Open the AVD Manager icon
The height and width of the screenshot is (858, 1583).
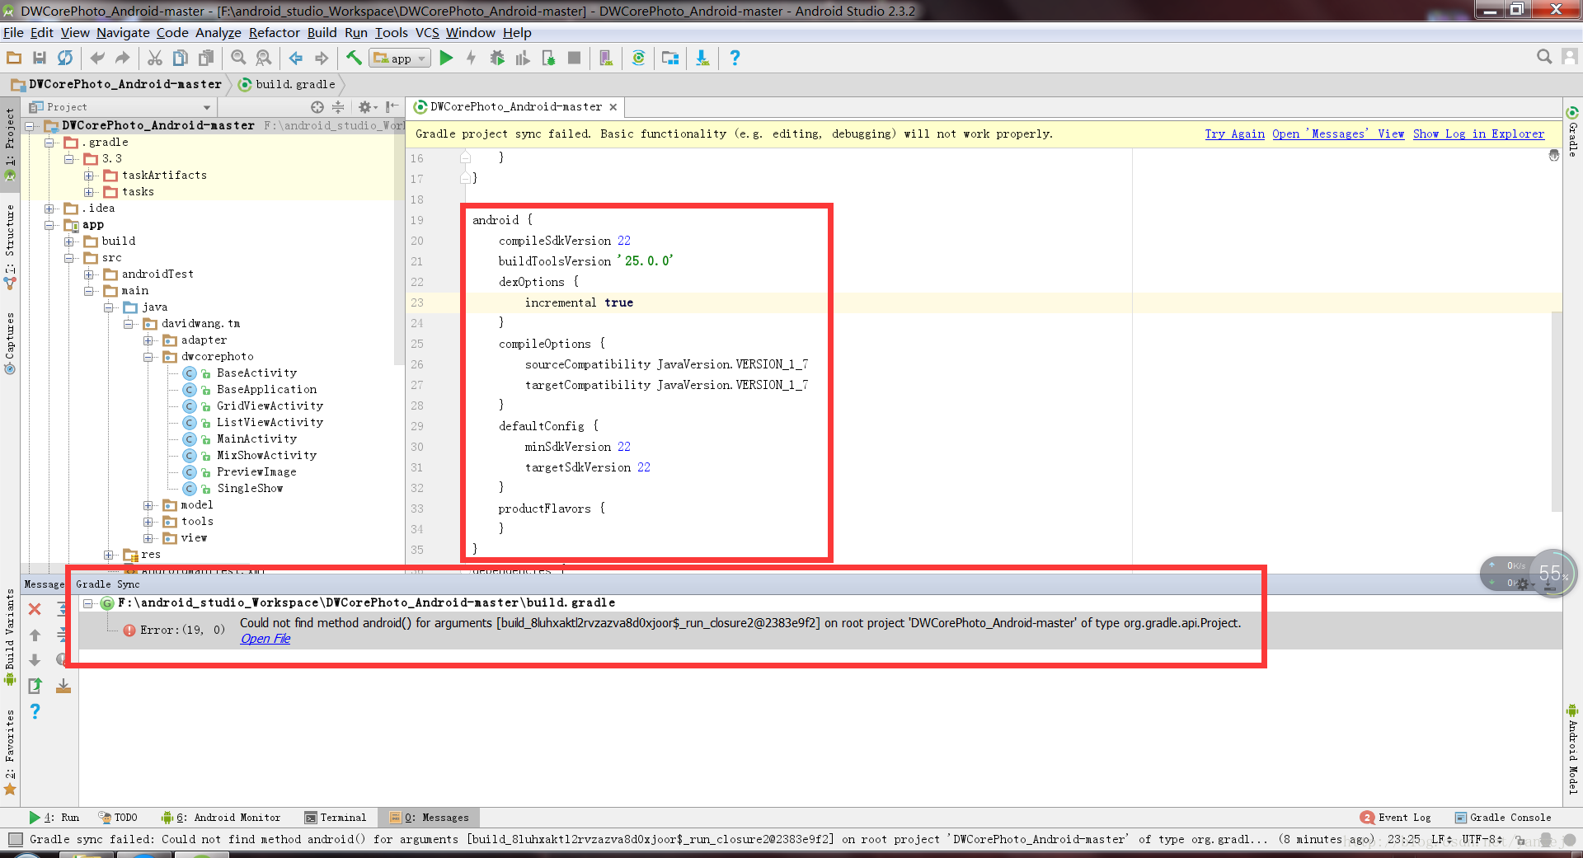pyautogui.click(x=606, y=58)
